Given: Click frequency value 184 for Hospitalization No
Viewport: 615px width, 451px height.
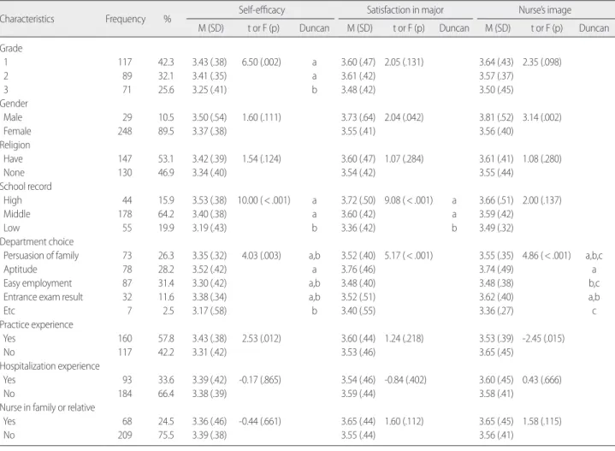Looking at the screenshot, I should (x=125, y=394).
